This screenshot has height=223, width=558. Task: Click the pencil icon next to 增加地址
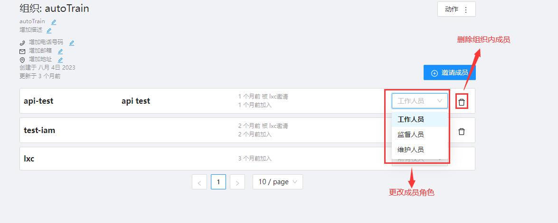pos(60,60)
